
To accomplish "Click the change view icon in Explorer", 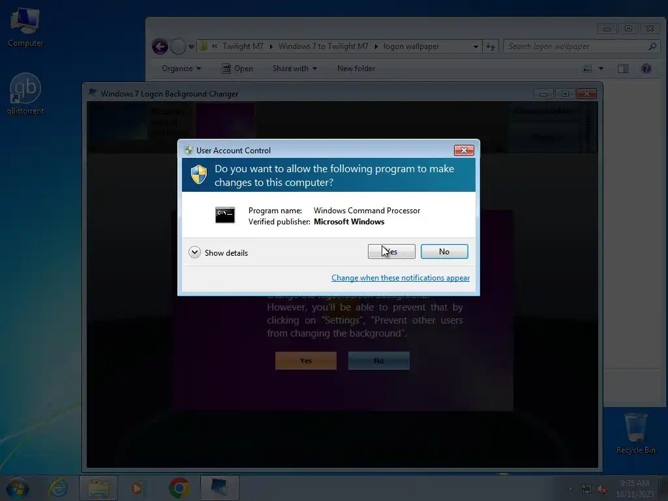I will pos(587,68).
